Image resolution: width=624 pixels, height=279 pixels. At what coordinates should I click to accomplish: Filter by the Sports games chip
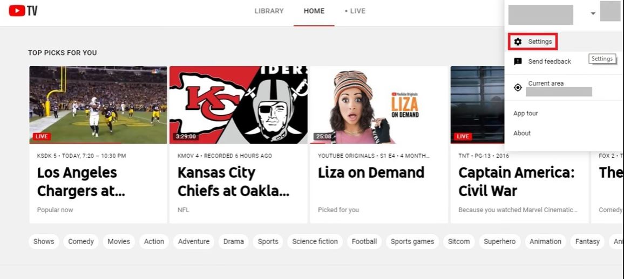click(412, 242)
